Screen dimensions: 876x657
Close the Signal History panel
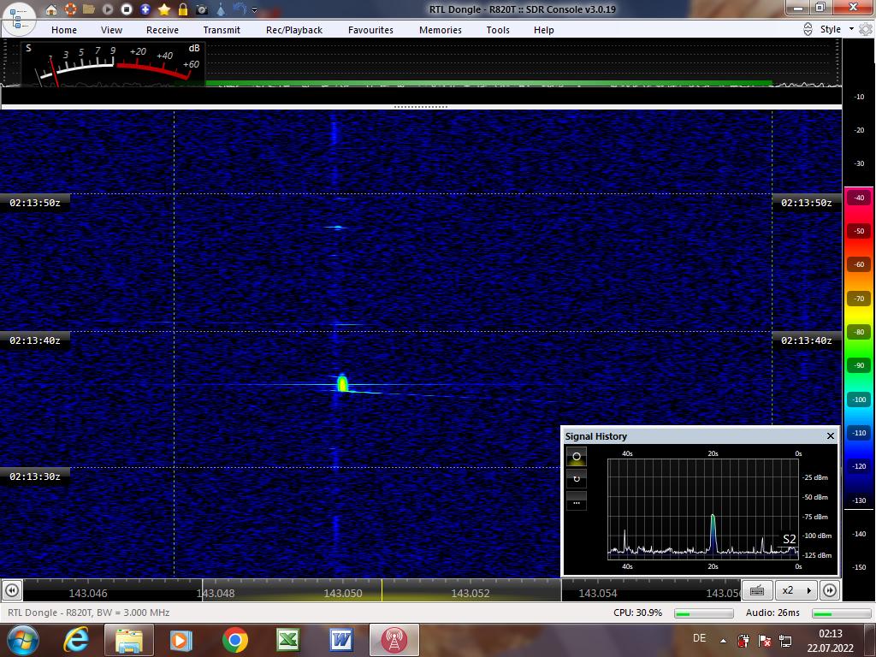pyautogui.click(x=830, y=435)
